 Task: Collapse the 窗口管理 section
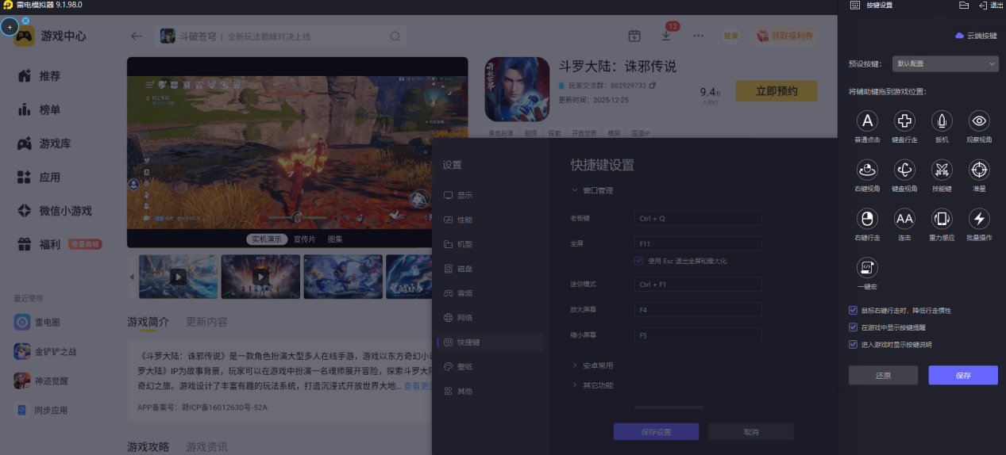[x=592, y=190]
